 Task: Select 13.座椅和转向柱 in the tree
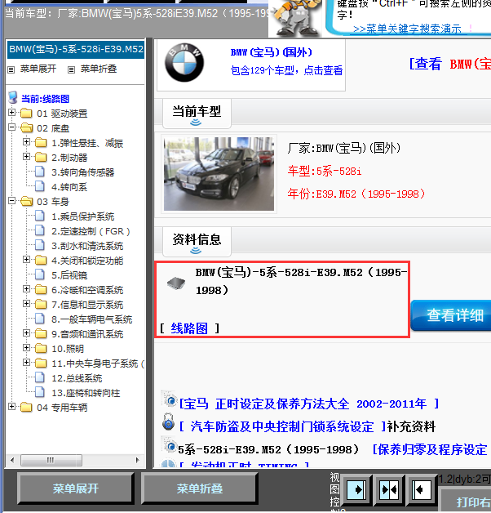86,393
